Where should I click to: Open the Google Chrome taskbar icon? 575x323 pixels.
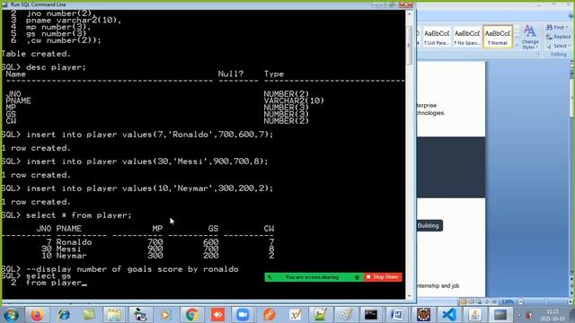coord(191,315)
